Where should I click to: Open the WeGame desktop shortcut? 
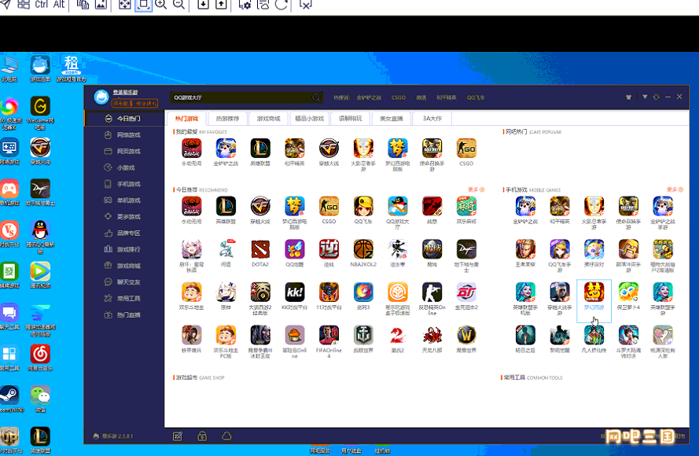(40, 113)
